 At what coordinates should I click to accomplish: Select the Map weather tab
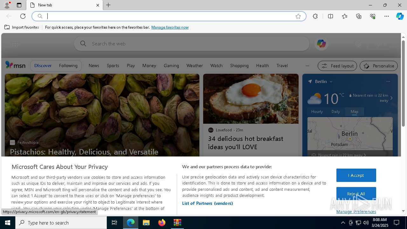coord(354,111)
